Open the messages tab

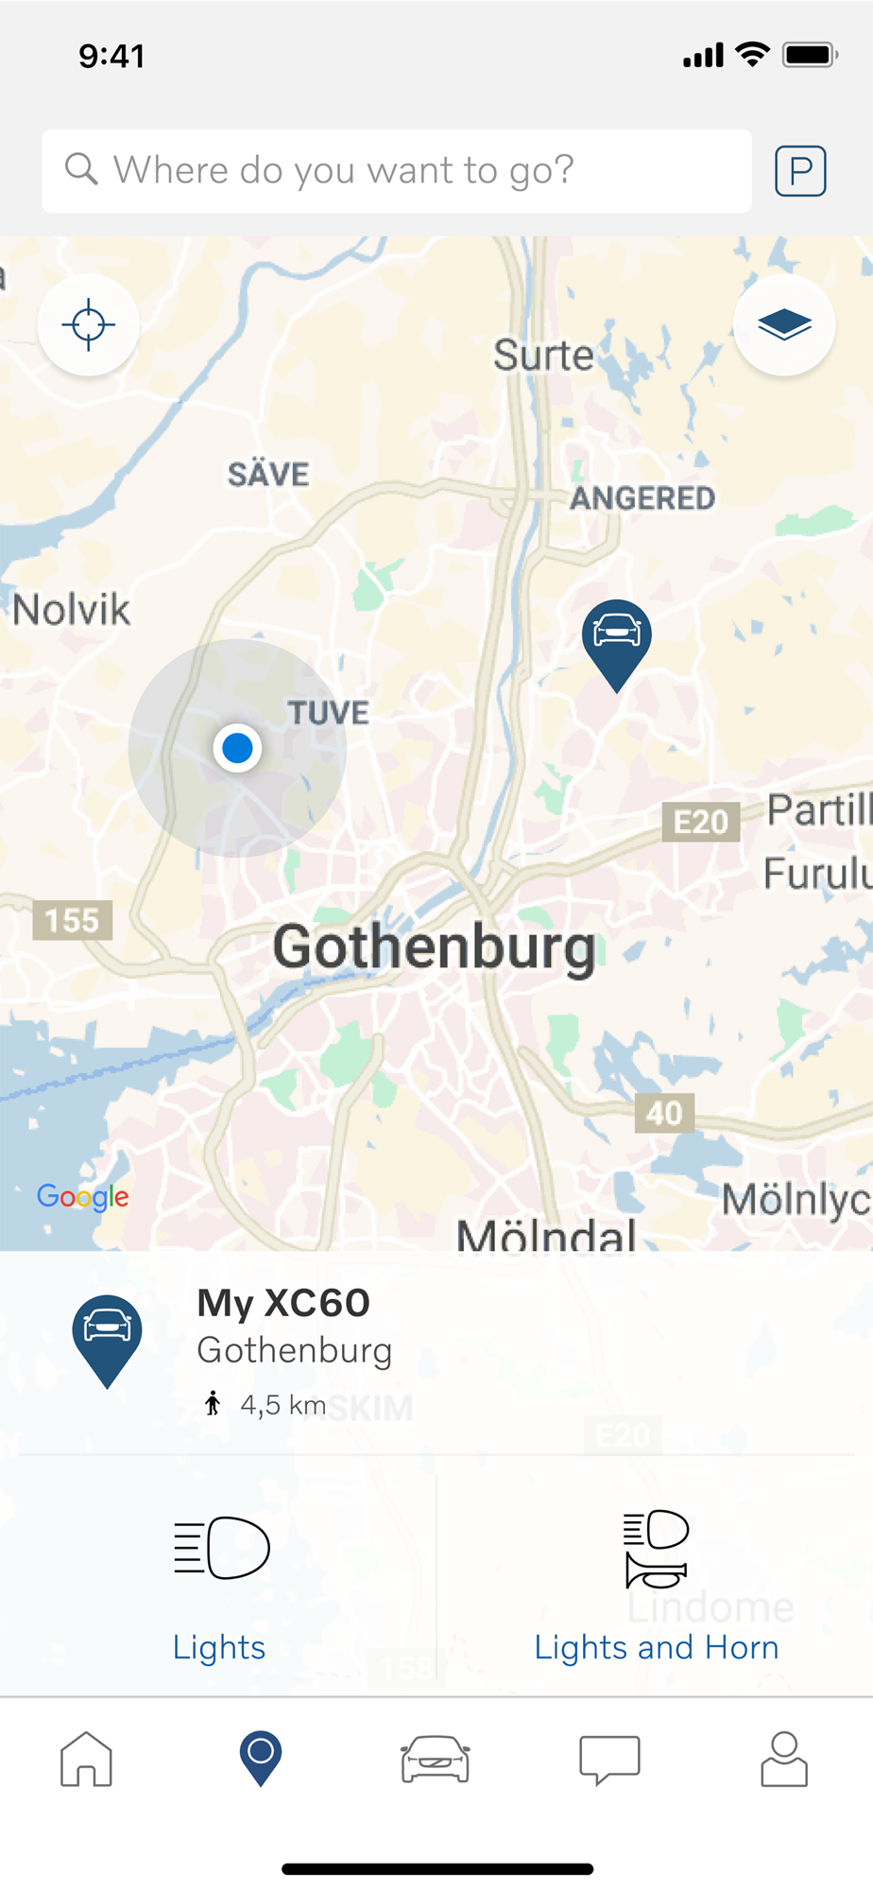609,1760
